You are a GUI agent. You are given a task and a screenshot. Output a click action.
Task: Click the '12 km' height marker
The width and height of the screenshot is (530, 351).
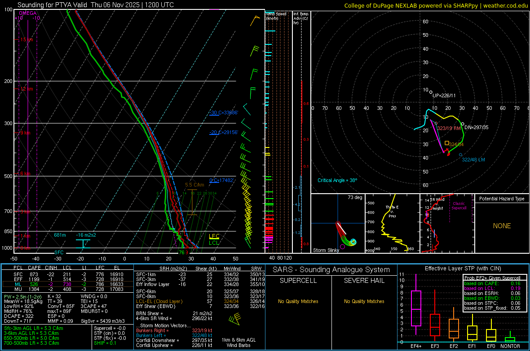click(x=26, y=89)
